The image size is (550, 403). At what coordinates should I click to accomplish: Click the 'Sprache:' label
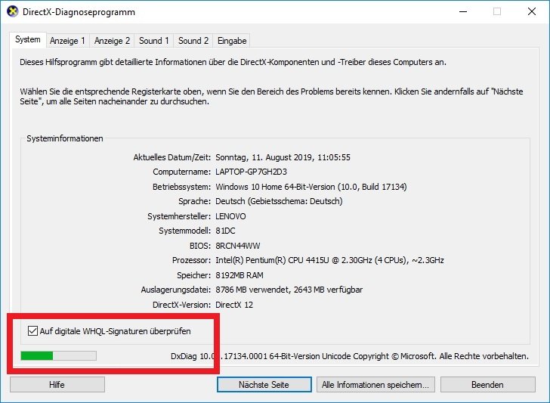point(195,201)
